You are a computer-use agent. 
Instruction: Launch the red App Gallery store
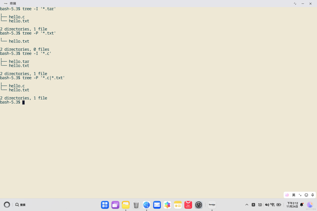pos(188,205)
